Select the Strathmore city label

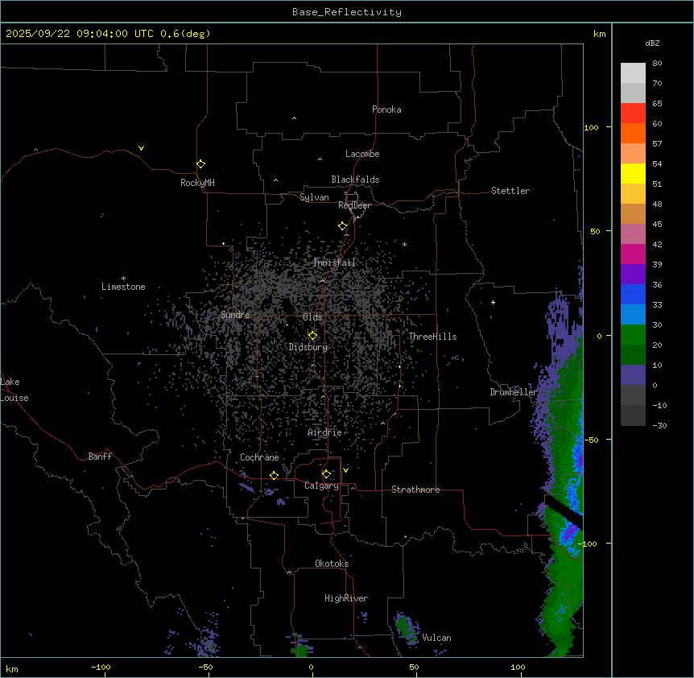point(415,490)
